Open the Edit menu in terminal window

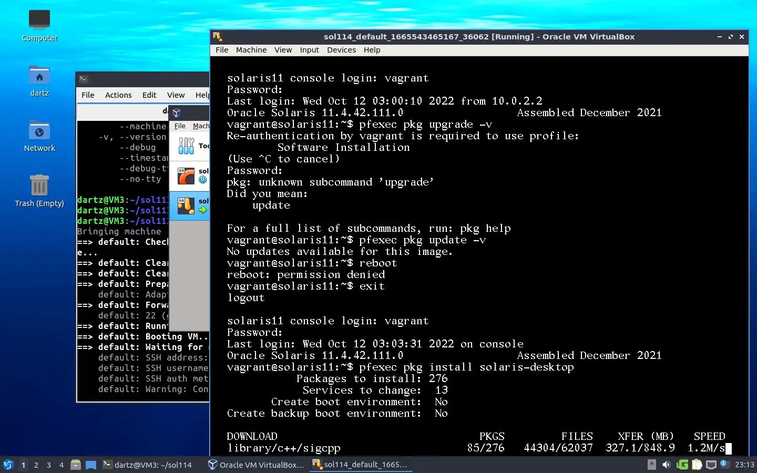click(x=149, y=95)
